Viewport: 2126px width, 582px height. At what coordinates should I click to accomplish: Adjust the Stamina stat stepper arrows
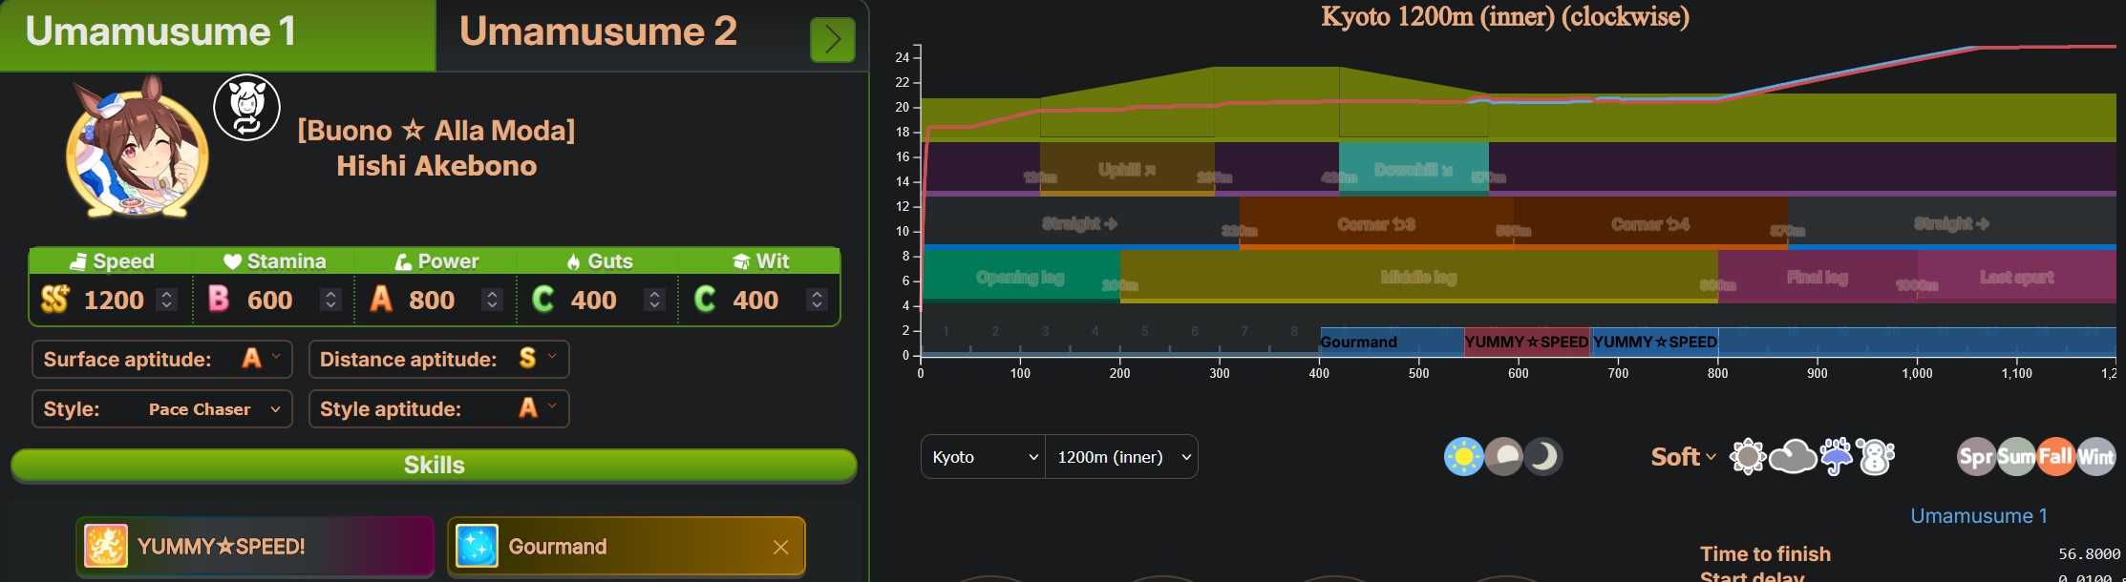point(330,300)
